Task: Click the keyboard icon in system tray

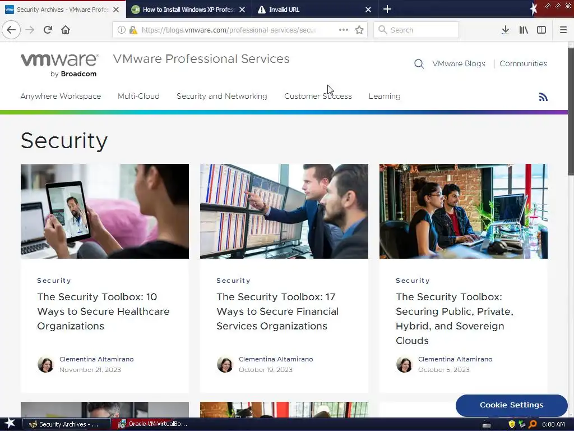Action: (487, 425)
